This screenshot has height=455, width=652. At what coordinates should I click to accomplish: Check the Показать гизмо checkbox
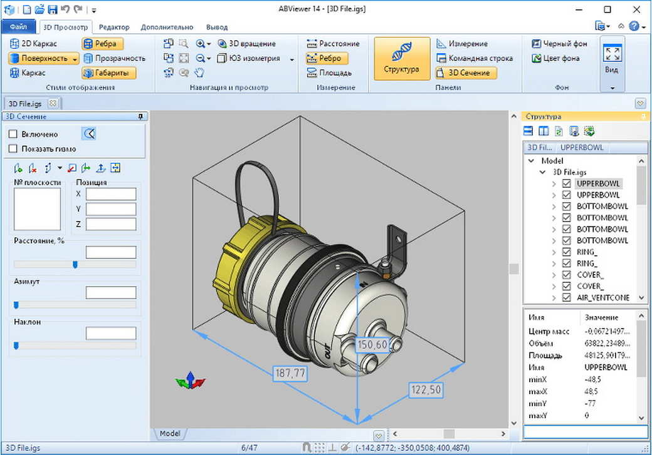point(13,148)
